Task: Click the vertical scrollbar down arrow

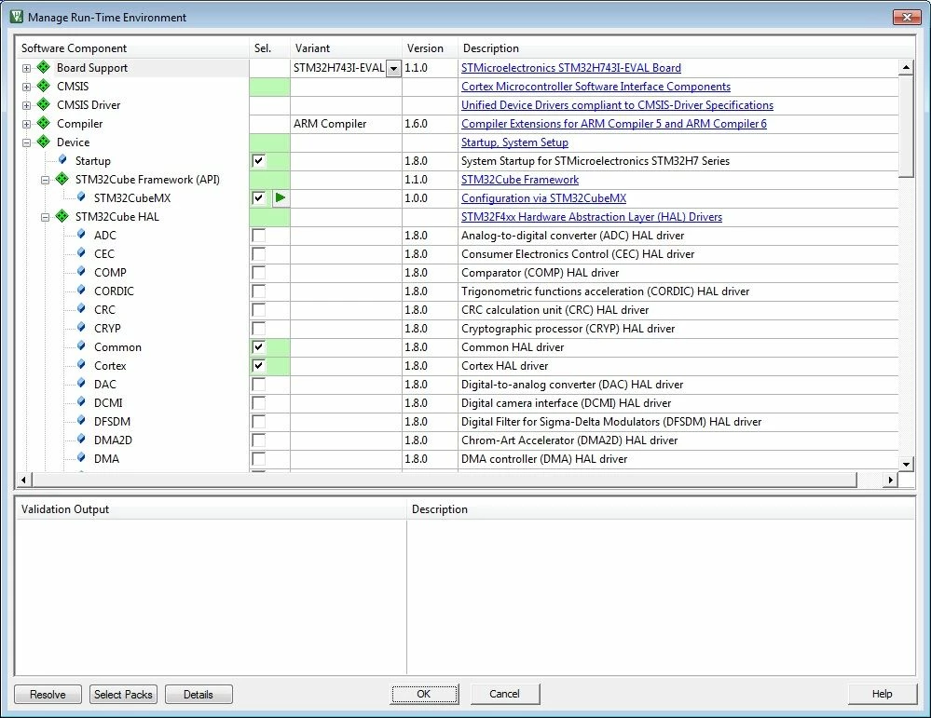Action: (906, 464)
